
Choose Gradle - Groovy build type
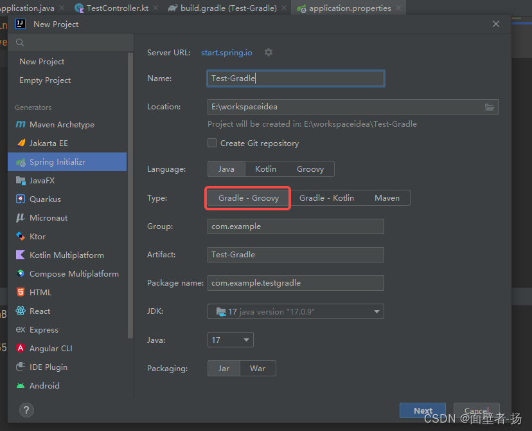(x=249, y=198)
